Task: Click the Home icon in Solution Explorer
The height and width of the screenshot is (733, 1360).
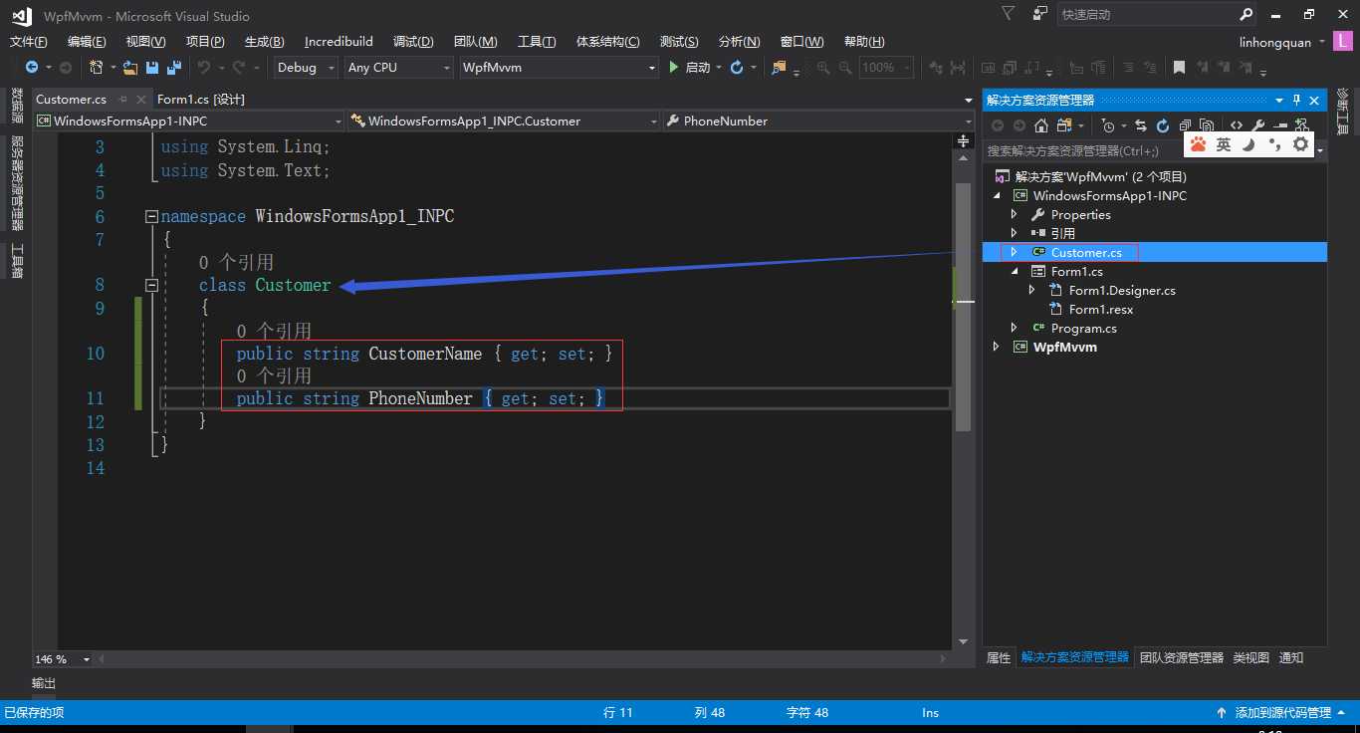Action: pyautogui.click(x=1041, y=125)
